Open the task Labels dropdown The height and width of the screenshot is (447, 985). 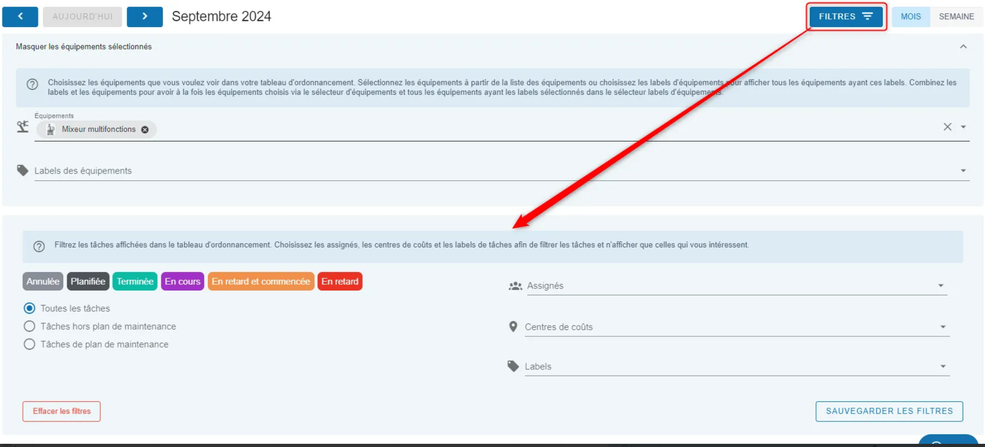point(943,366)
